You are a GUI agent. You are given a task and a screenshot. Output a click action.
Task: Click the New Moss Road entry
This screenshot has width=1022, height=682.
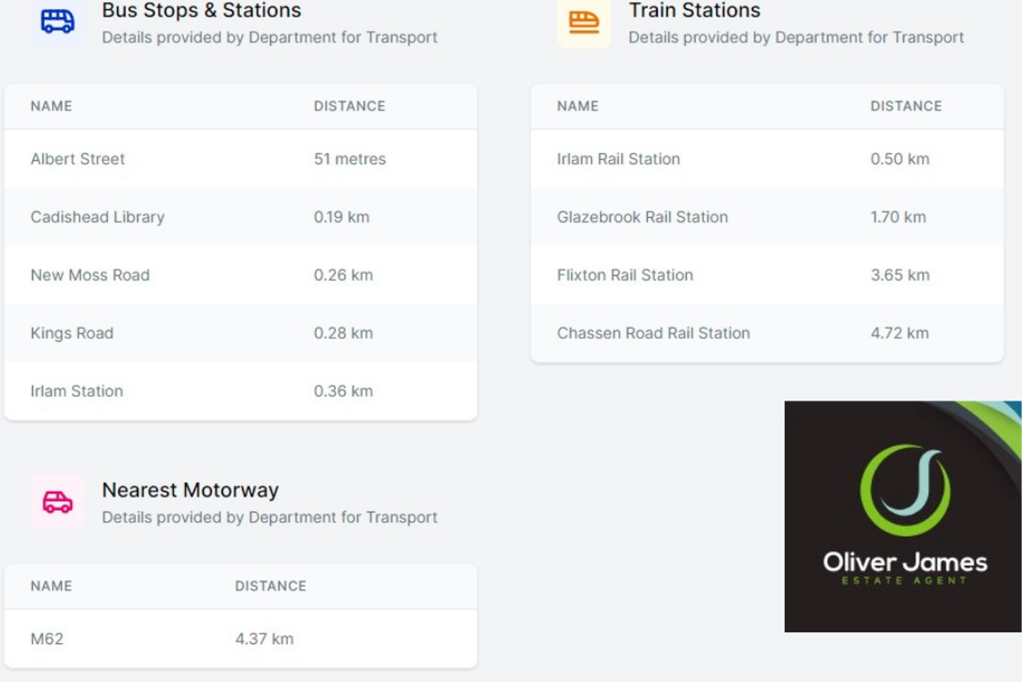[x=90, y=275]
